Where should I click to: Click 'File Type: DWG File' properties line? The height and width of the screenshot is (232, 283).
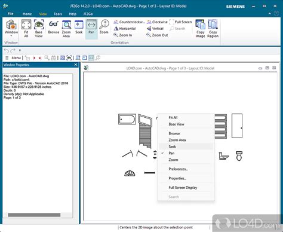point(36,83)
